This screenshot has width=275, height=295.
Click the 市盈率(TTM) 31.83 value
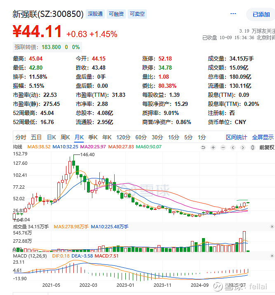(x=119, y=95)
